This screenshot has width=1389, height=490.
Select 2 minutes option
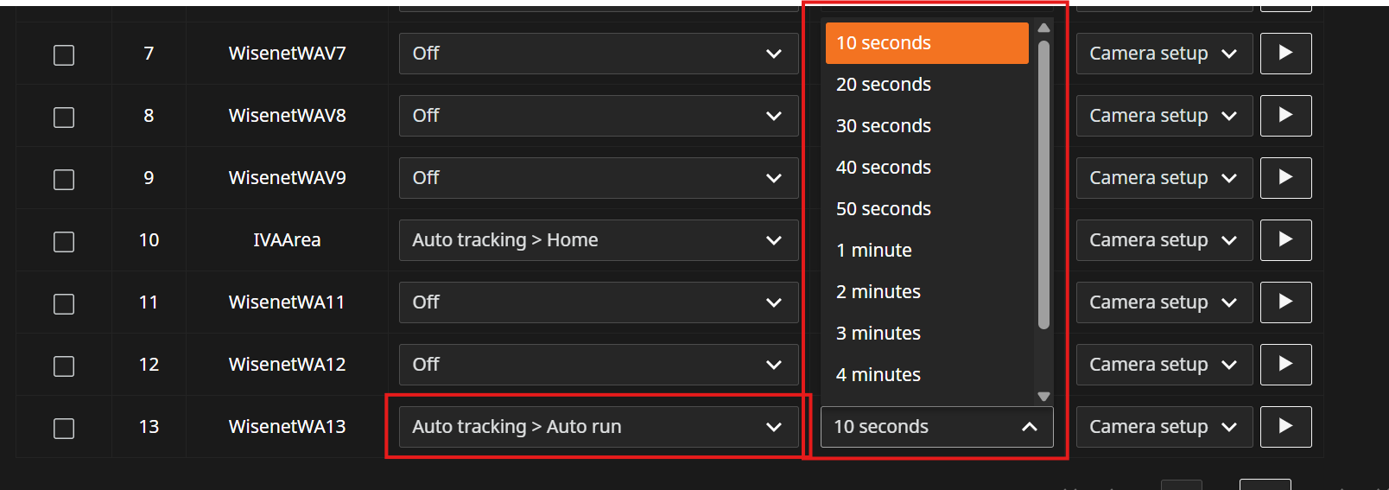click(x=878, y=292)
